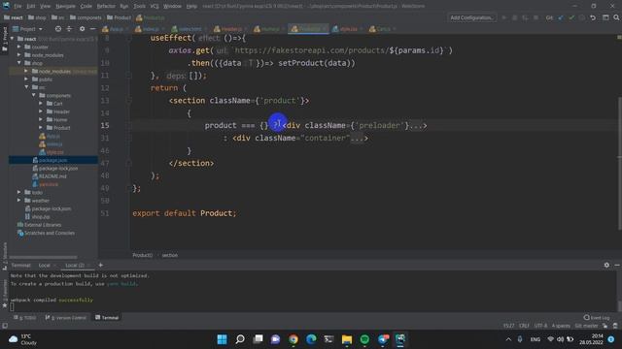
Task: Click the window layout icon beside search
Action: point(605,17)
